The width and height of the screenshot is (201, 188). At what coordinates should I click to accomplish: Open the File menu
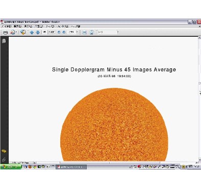(x=6, y=27)
